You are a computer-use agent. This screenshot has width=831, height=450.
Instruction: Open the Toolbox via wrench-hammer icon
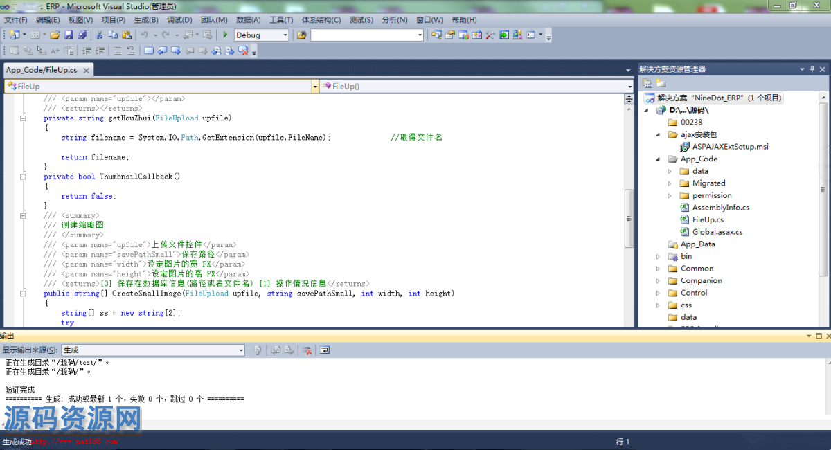point(490,35)
